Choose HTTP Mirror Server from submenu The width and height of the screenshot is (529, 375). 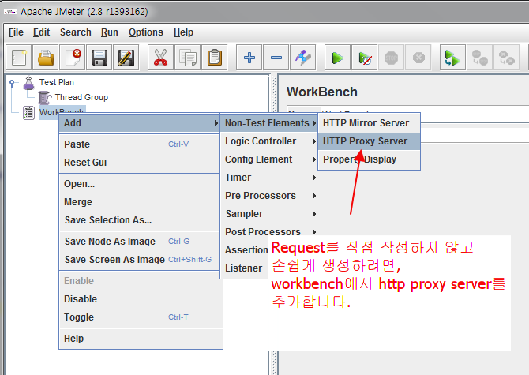pyautogui.click(x=369, y=123)
